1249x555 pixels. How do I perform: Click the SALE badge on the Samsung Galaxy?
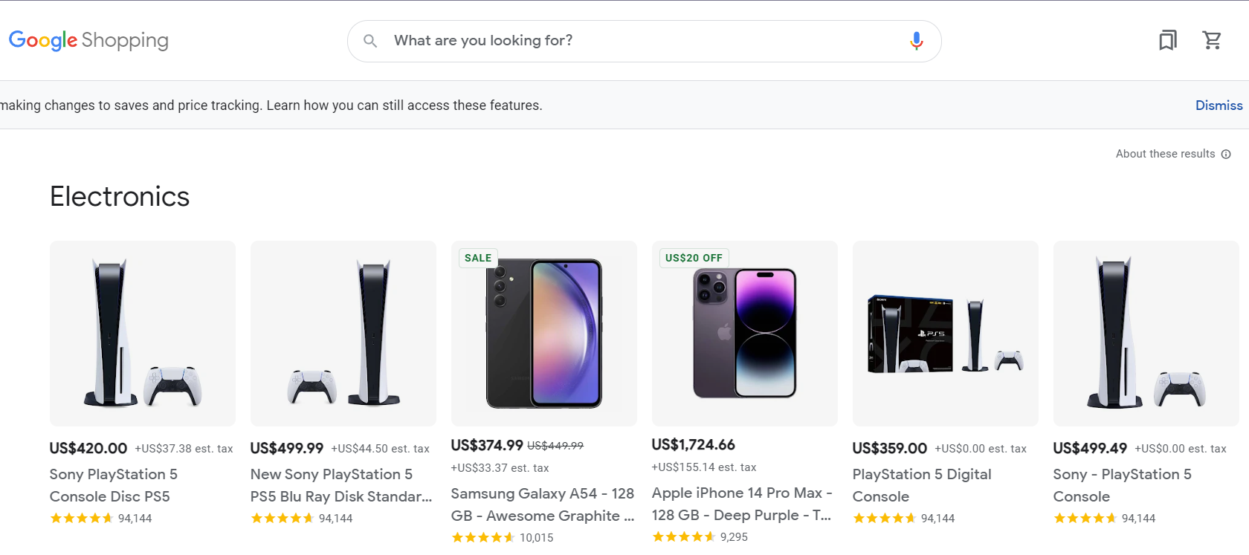tap(477, 258)
